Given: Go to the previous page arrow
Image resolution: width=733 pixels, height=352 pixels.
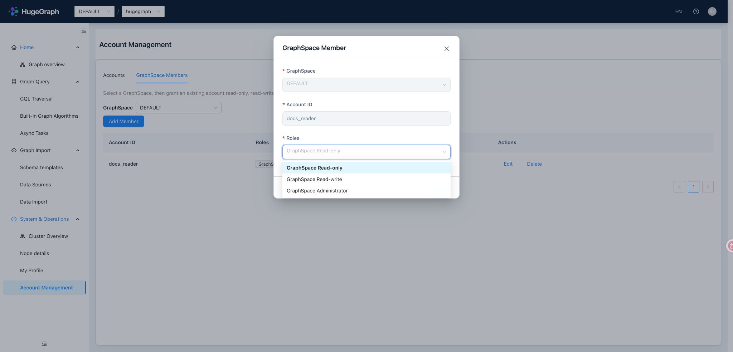Looking at the screenshot, I should pyautogui.click(x=679, y=187).
